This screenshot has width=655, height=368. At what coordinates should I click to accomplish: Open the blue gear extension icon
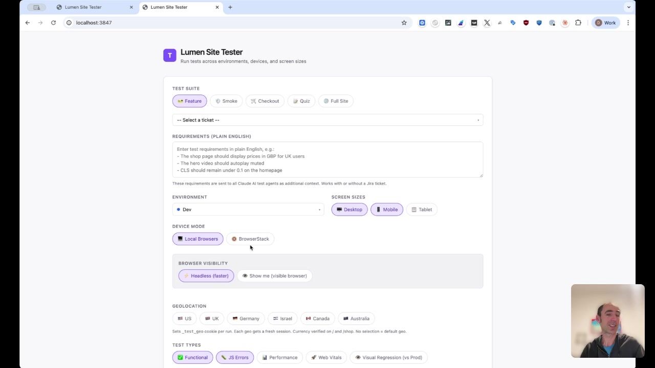click(x=422, y=22)
